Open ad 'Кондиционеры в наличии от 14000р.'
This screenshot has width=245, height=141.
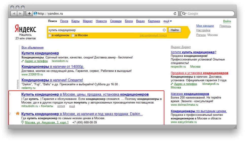53,67
